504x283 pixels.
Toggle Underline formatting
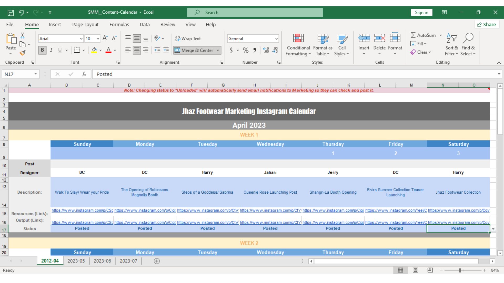60,50
